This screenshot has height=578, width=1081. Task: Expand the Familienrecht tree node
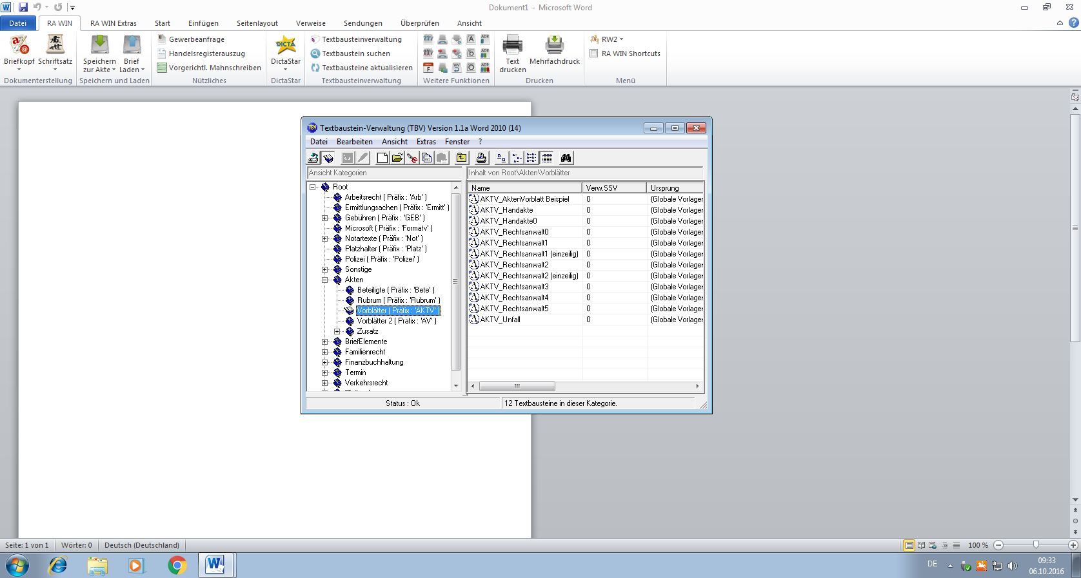pos(325,352)
